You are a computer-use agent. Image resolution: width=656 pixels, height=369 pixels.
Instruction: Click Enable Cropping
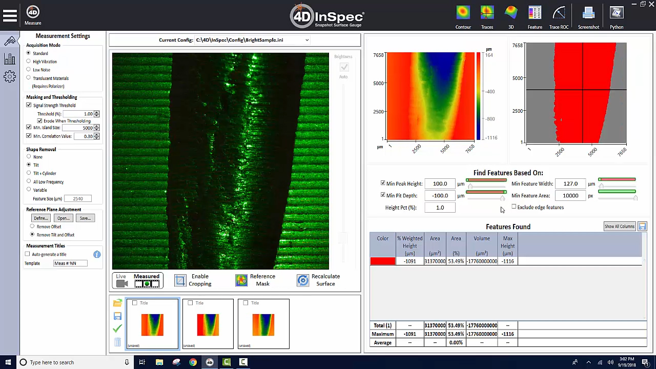click(x=192, y=280)
